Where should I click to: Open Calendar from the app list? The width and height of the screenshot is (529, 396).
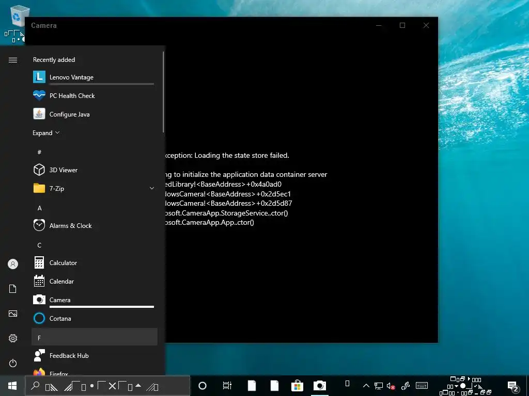click(95, 281)
